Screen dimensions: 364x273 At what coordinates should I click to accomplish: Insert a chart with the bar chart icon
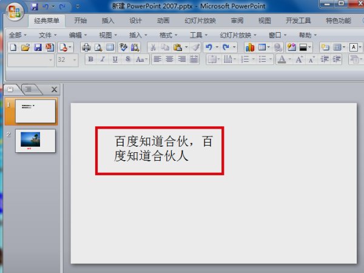point(250,47)
